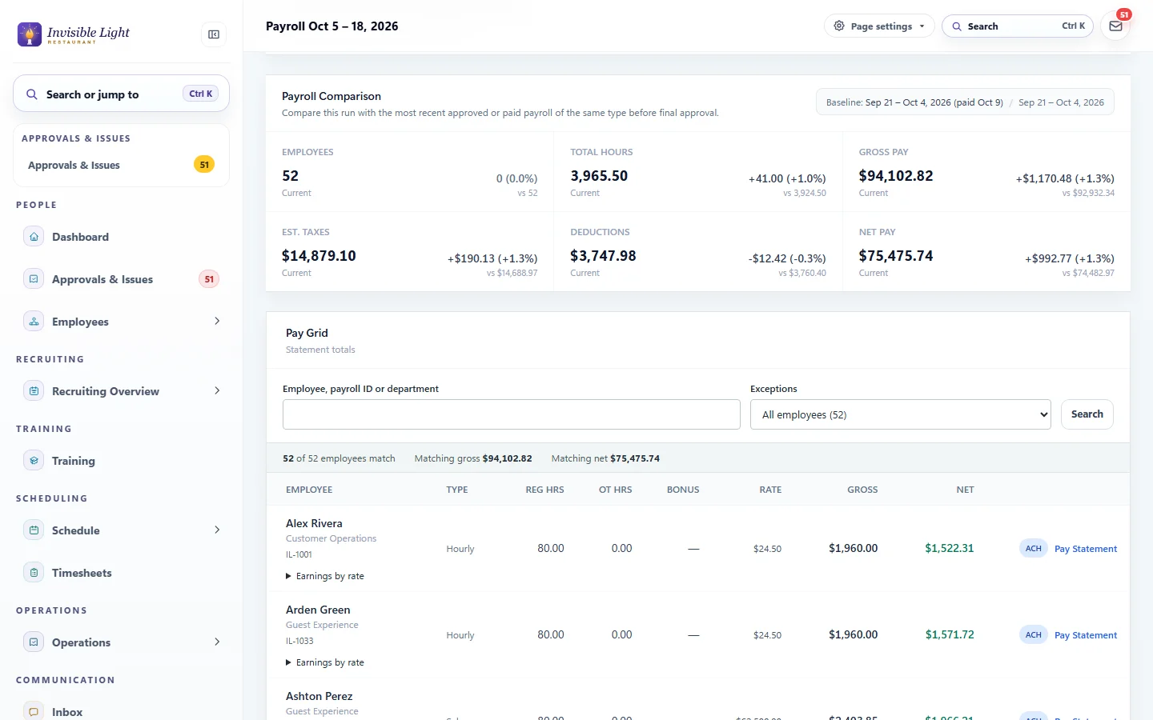Image resolution: width=1153 pixels, height=720 pixels.
Task: Open the Page settings dropdown
Action: coord(879,26)
